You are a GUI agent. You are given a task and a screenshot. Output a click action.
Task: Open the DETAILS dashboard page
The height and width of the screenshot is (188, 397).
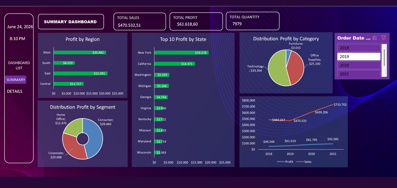click(x=14, y=91)
